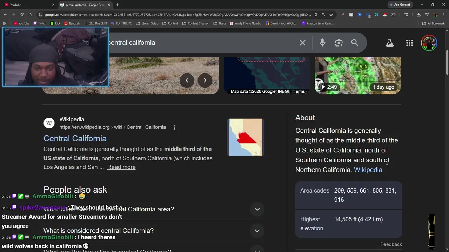The height and width of the screenshot is (252, 449).
Task: Click Read more in the Wikipedia snippet
Action: [x=121, y=167]
